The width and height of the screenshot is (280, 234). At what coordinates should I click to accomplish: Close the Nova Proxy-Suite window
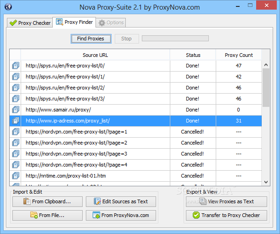coord(266,5)
